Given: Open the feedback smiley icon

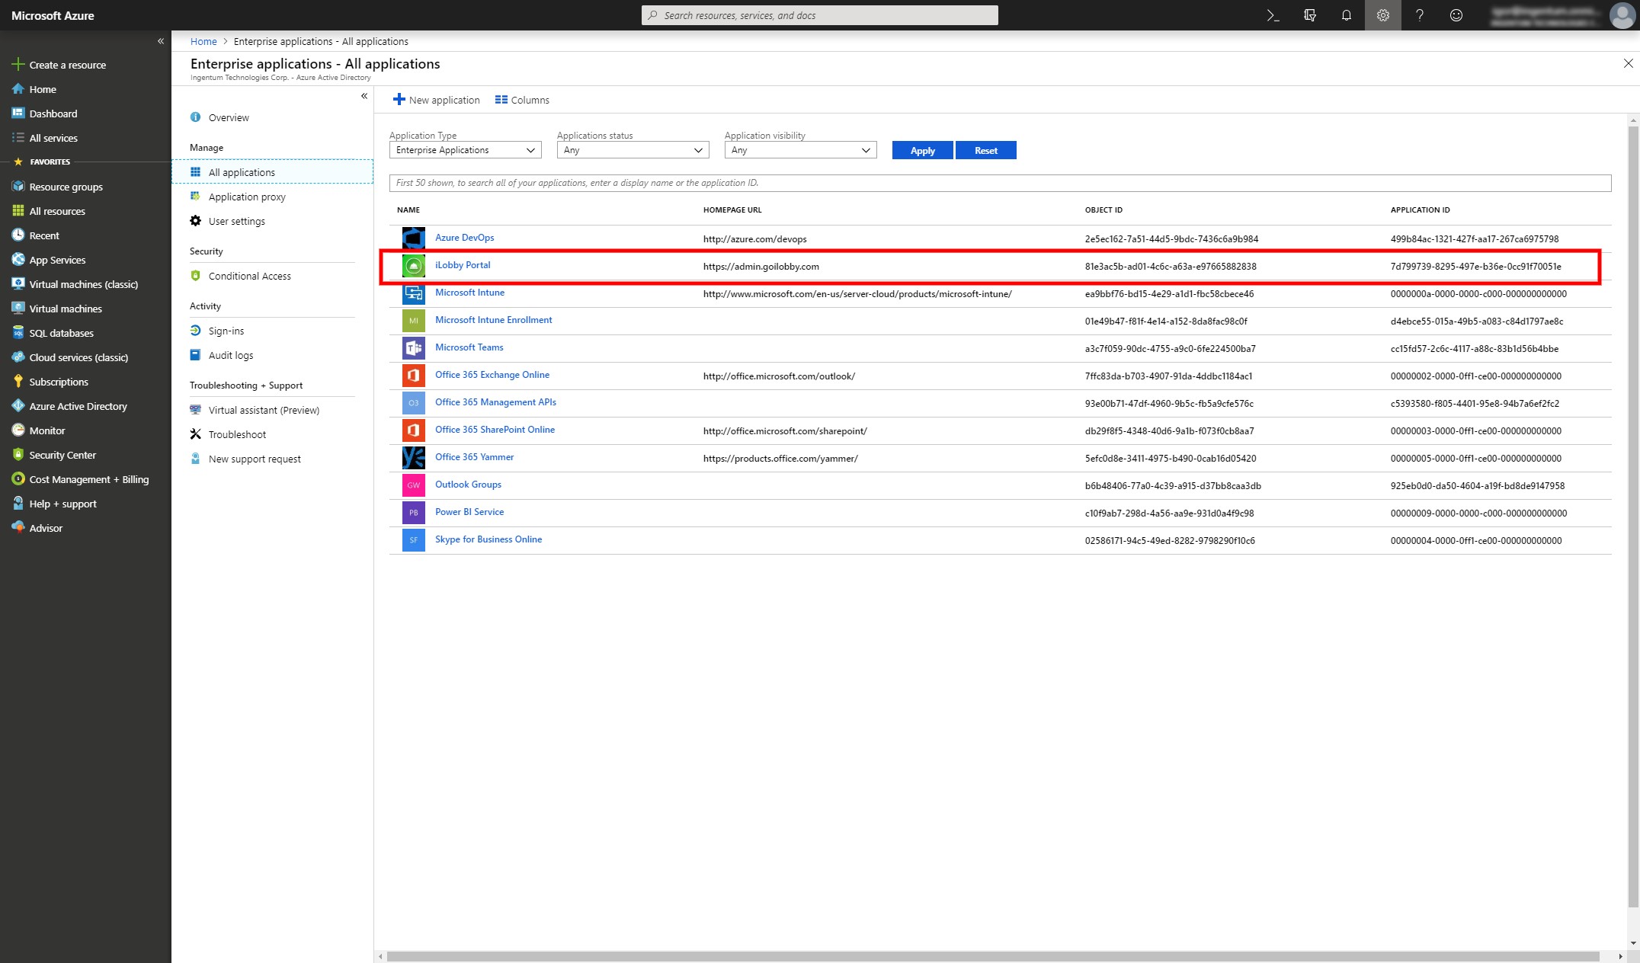Looking at the screenshot, I should click(1456, 15).
